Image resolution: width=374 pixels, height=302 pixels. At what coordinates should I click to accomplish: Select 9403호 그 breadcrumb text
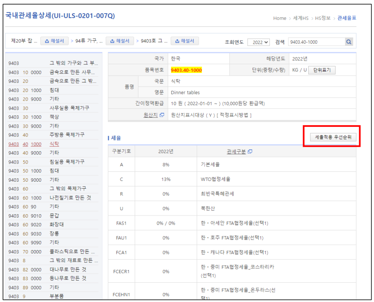[x=154, y=41]
